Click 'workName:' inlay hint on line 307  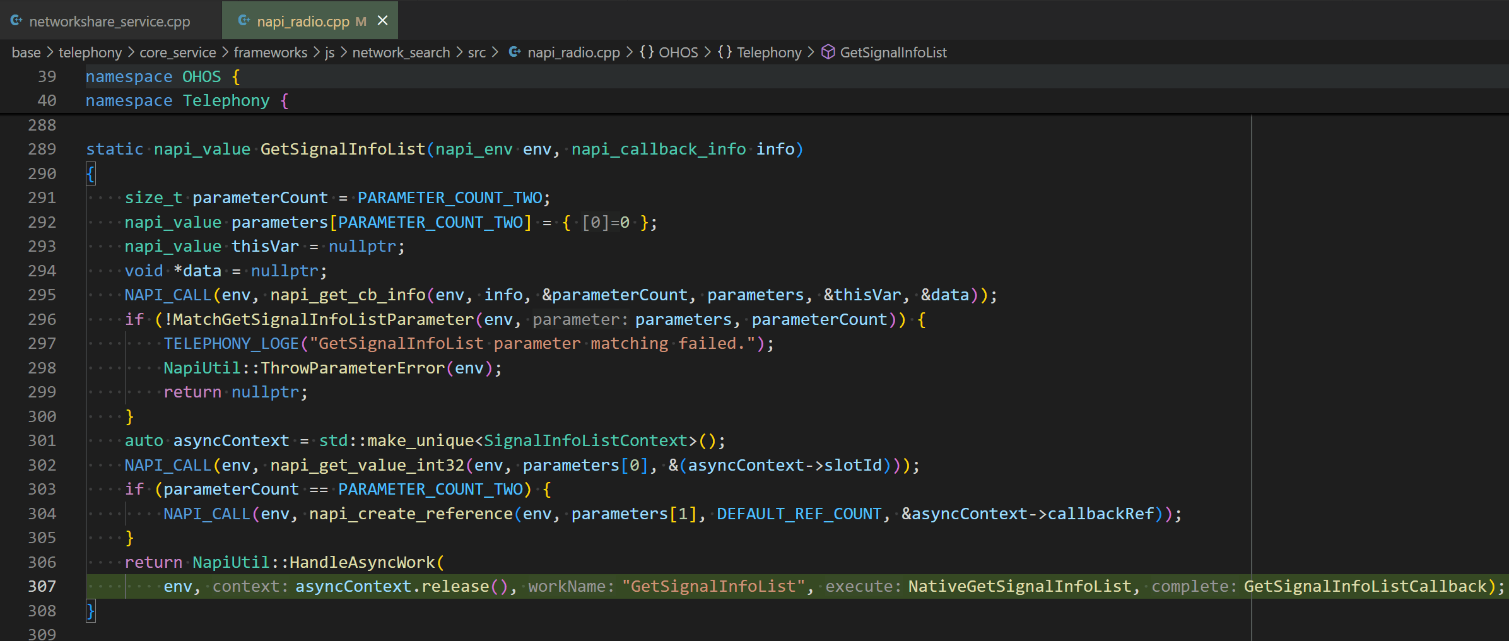pyautogui.click(x=572, y=587)
